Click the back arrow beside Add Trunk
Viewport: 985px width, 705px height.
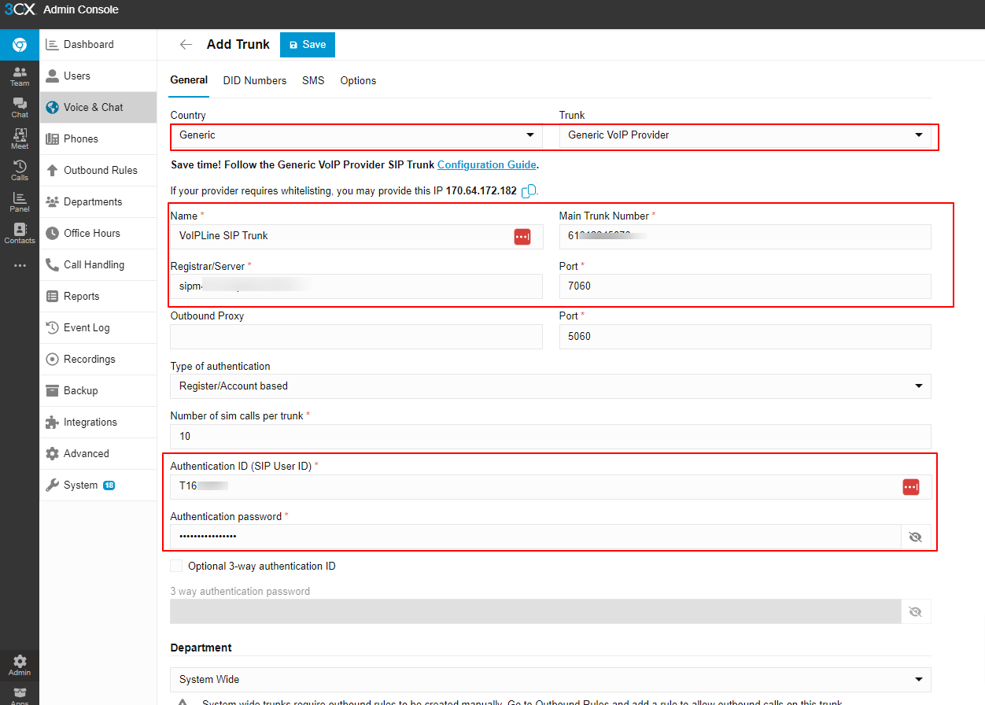[x=186, y=45]
